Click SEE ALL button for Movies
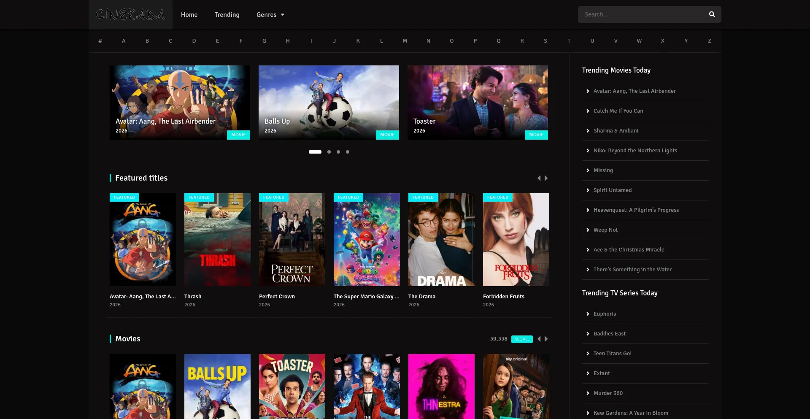The height and width of the screenshot is (419, 810). 522,339
